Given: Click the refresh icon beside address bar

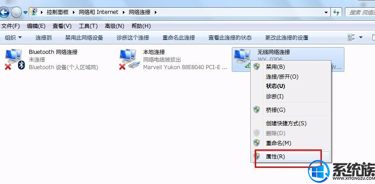Looking at the screenshot, I should [x=336, y=12].
